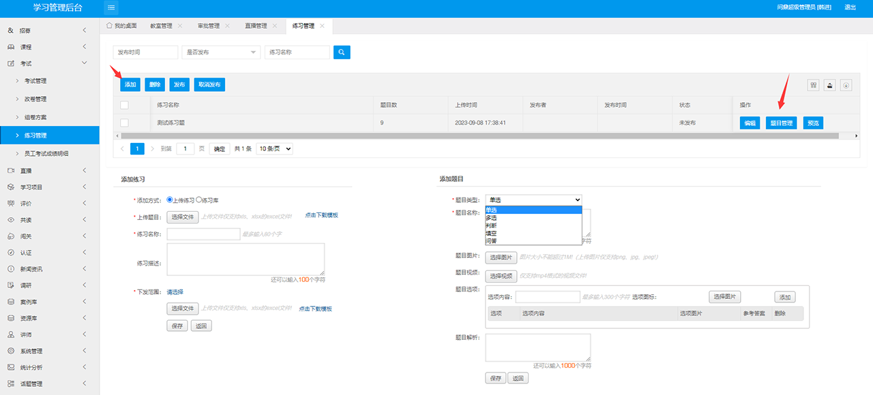Click the blue 添加 button above the table
This screenshot has width=873, height=395.
pyautogui.click(x=130, y=84)
